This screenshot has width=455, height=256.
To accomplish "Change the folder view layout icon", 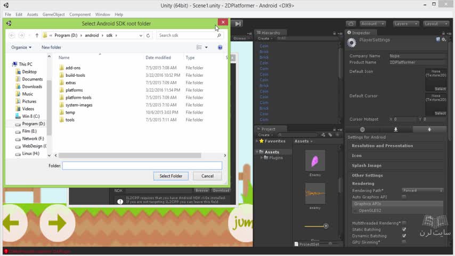I will pos(199,47).
